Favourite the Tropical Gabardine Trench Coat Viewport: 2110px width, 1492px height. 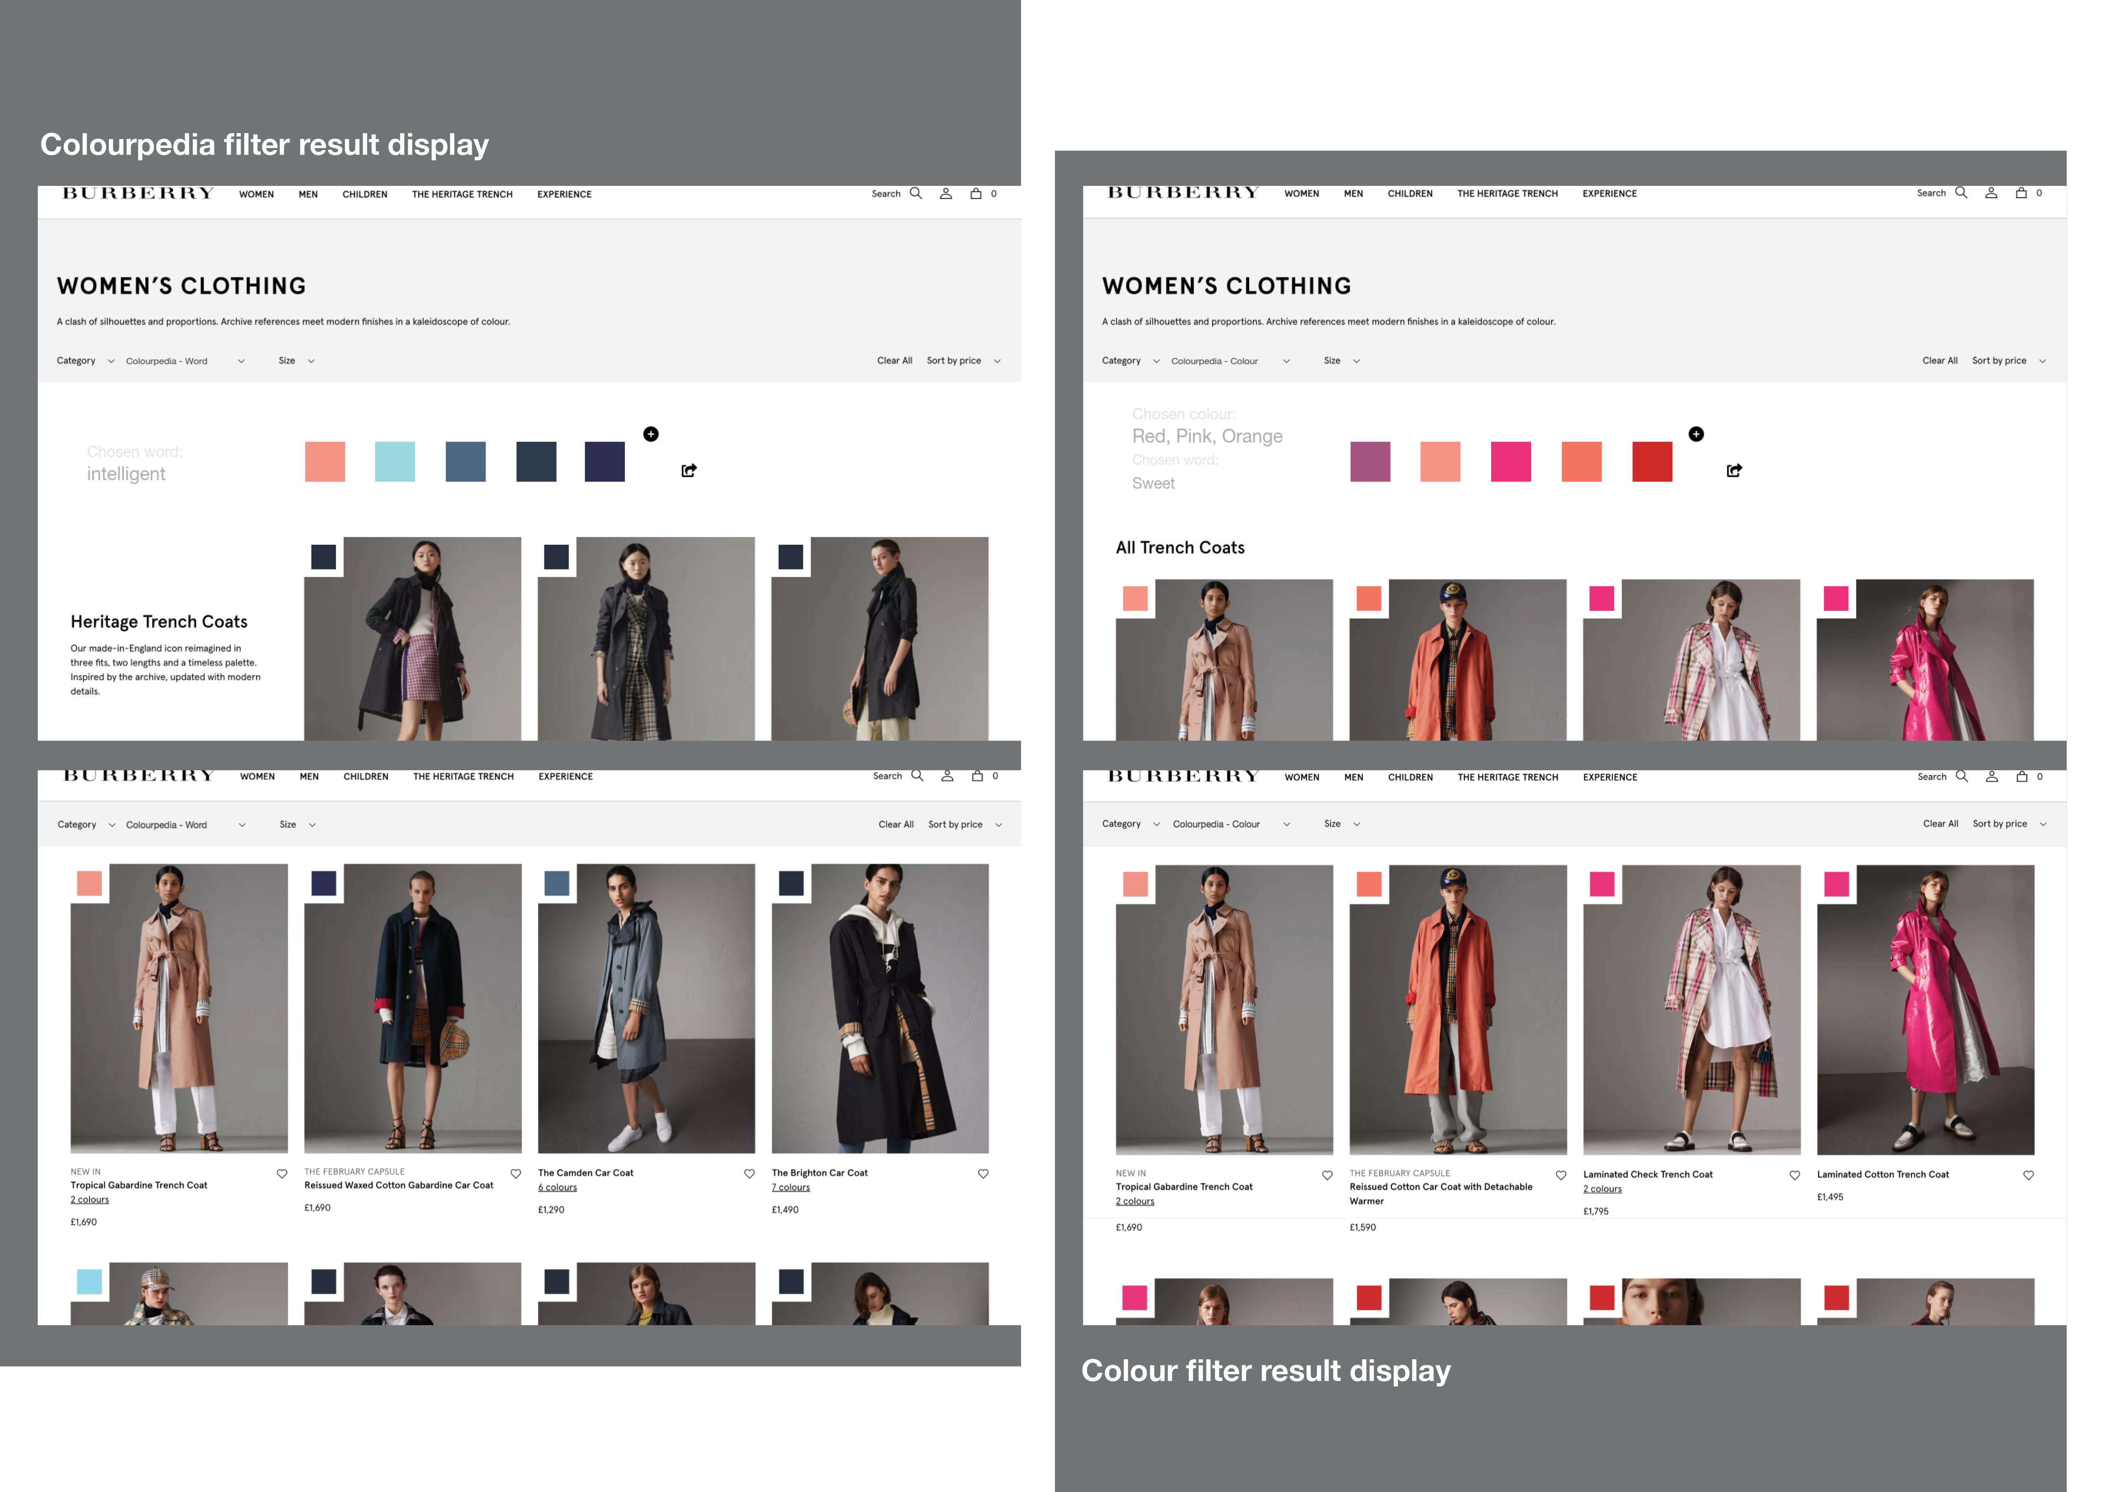coord(282,1173)
